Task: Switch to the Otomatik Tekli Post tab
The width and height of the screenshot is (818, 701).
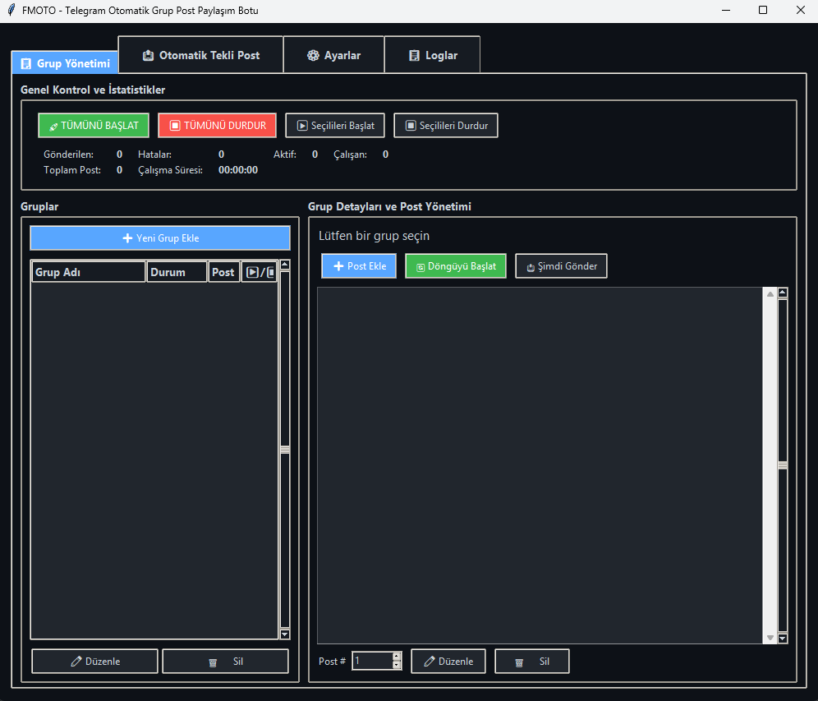Action: click(200, 55)
